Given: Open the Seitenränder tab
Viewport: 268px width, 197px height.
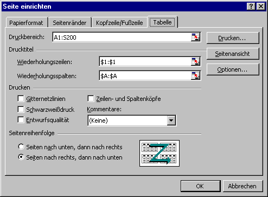Looking at the screenshot, I should click(69, 23).
